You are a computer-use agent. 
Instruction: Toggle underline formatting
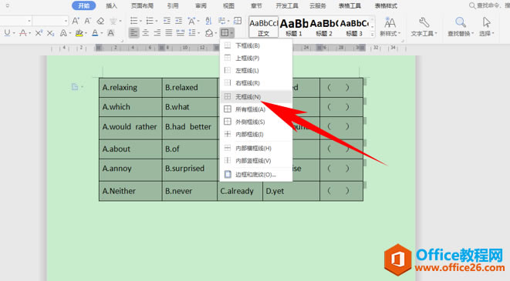click(7, 33)
